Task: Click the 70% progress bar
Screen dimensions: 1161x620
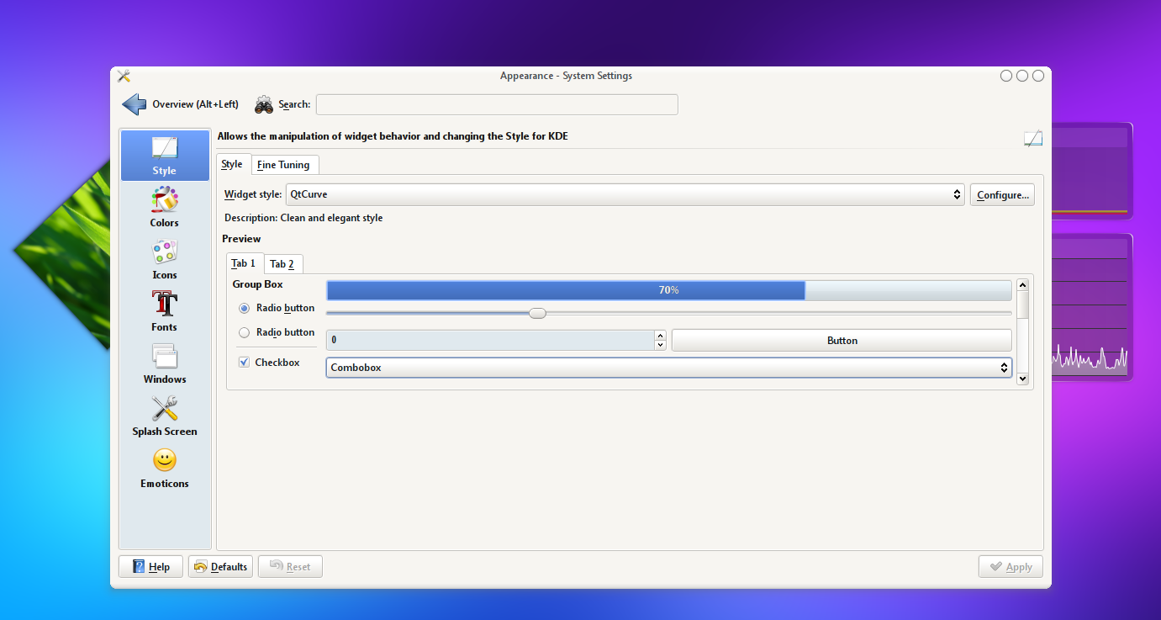Action: point(669,290)
